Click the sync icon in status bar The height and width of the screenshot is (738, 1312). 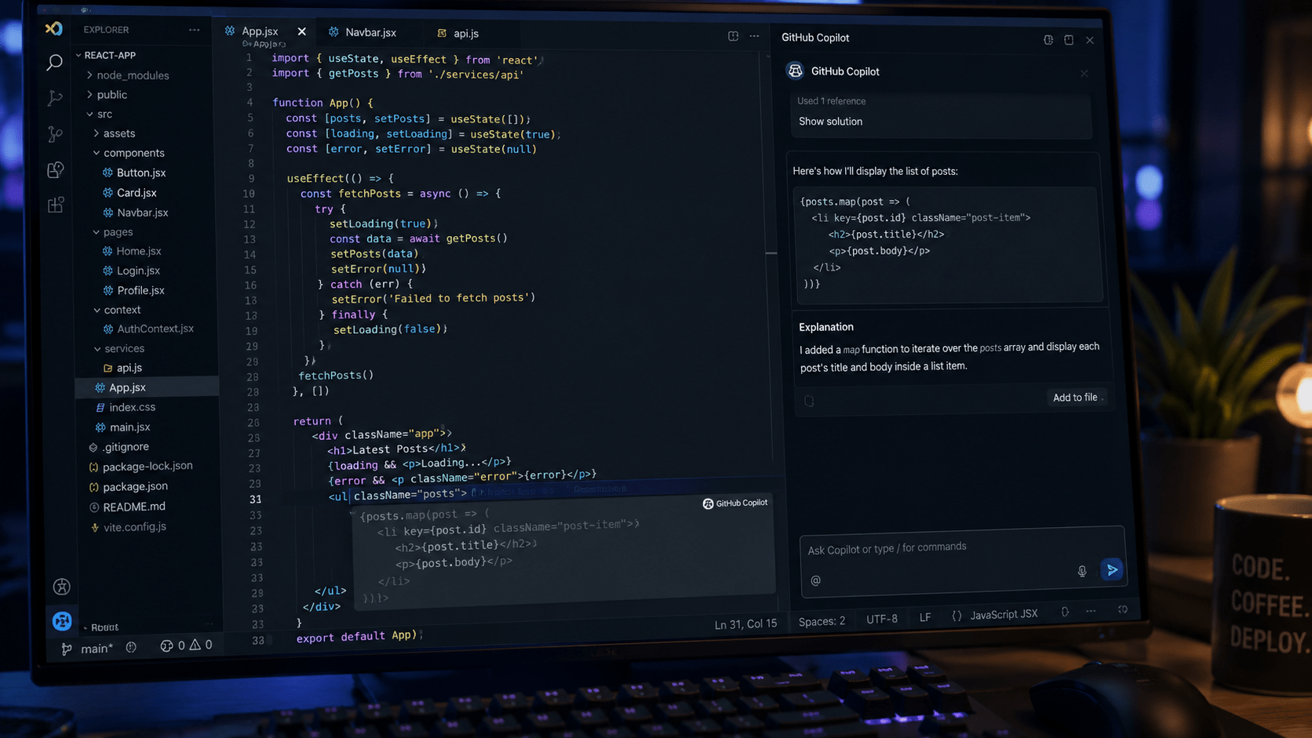(131, 647)
